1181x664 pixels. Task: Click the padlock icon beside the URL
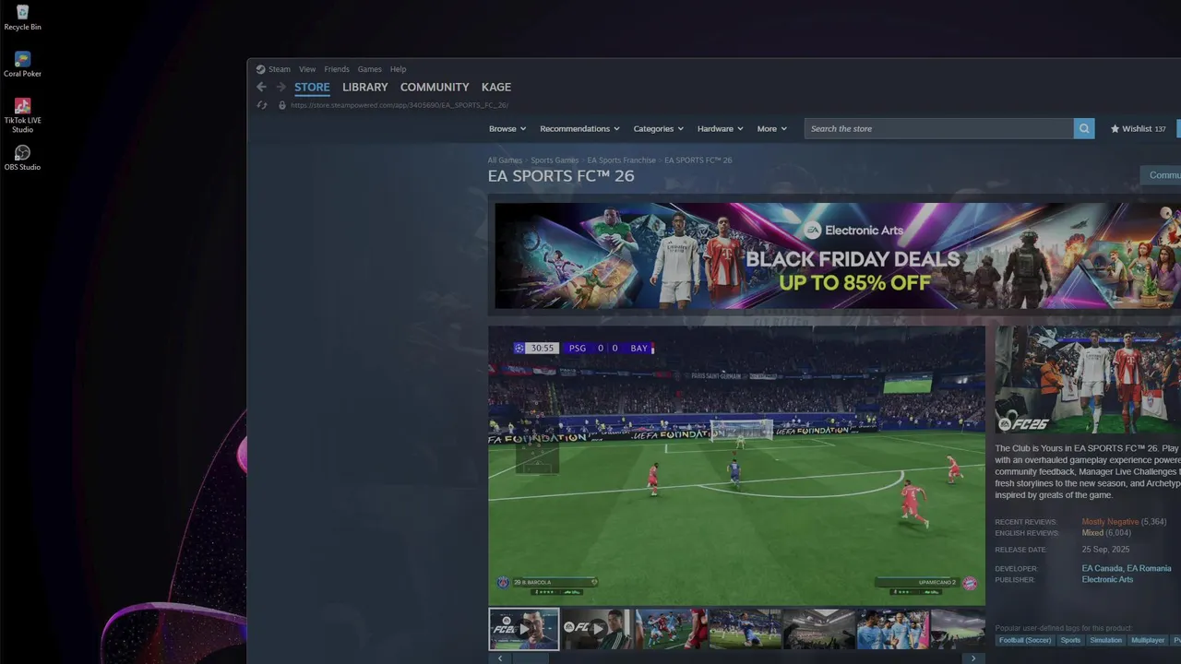(x=282, y=105)
